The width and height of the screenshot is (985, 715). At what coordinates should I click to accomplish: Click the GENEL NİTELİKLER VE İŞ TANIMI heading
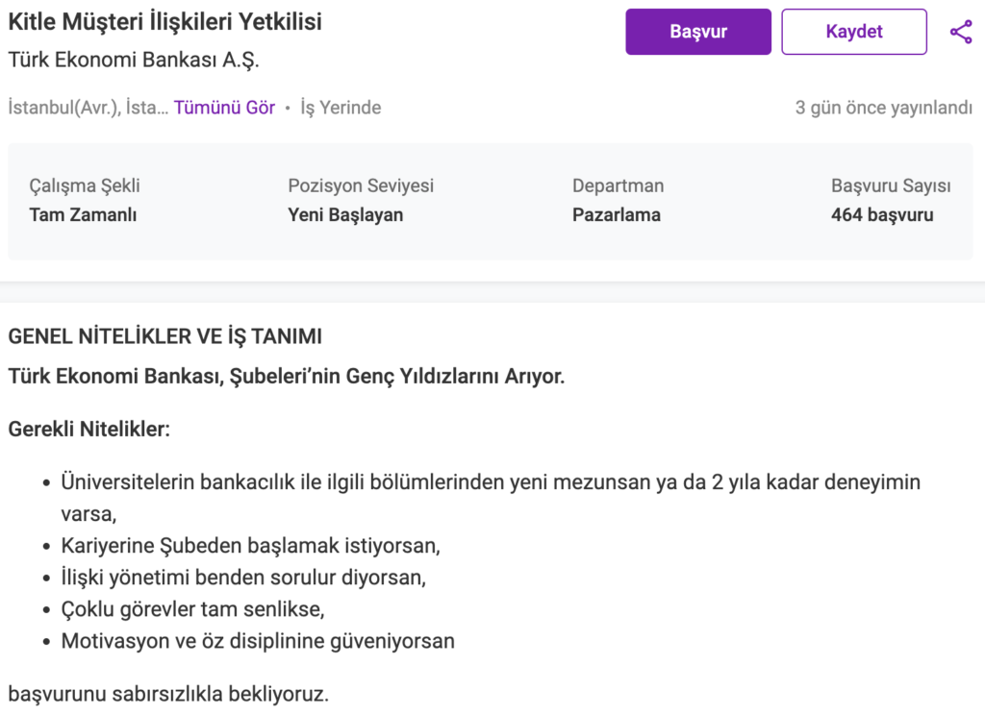pos(164,336)
